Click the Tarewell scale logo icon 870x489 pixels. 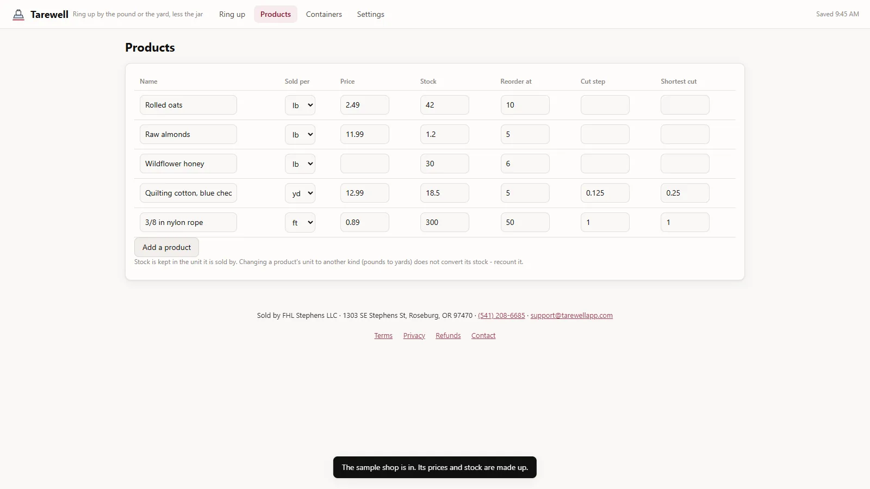[x=18, y=15]
